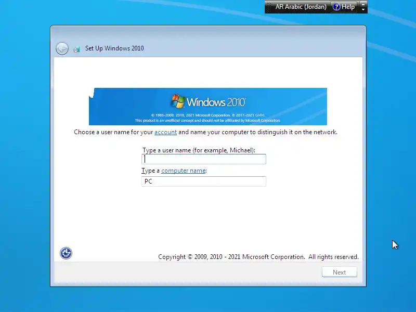The image size is (416, 312).
Task: Click the back arrow button
Action: [62, 48]
